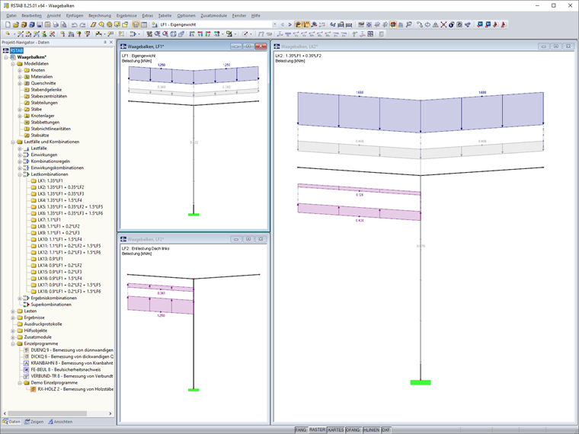Image resolution: width=579 pixels, height=434 pixels.
Task: Toggle the show loads icon
Action: point(298,24)
